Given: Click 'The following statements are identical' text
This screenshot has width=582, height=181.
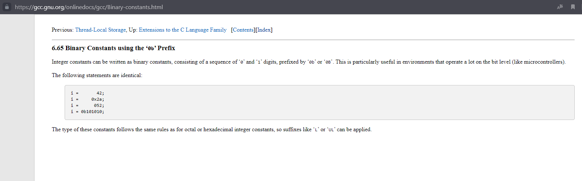Looking at the screenshot, I should tap(97, 75).
